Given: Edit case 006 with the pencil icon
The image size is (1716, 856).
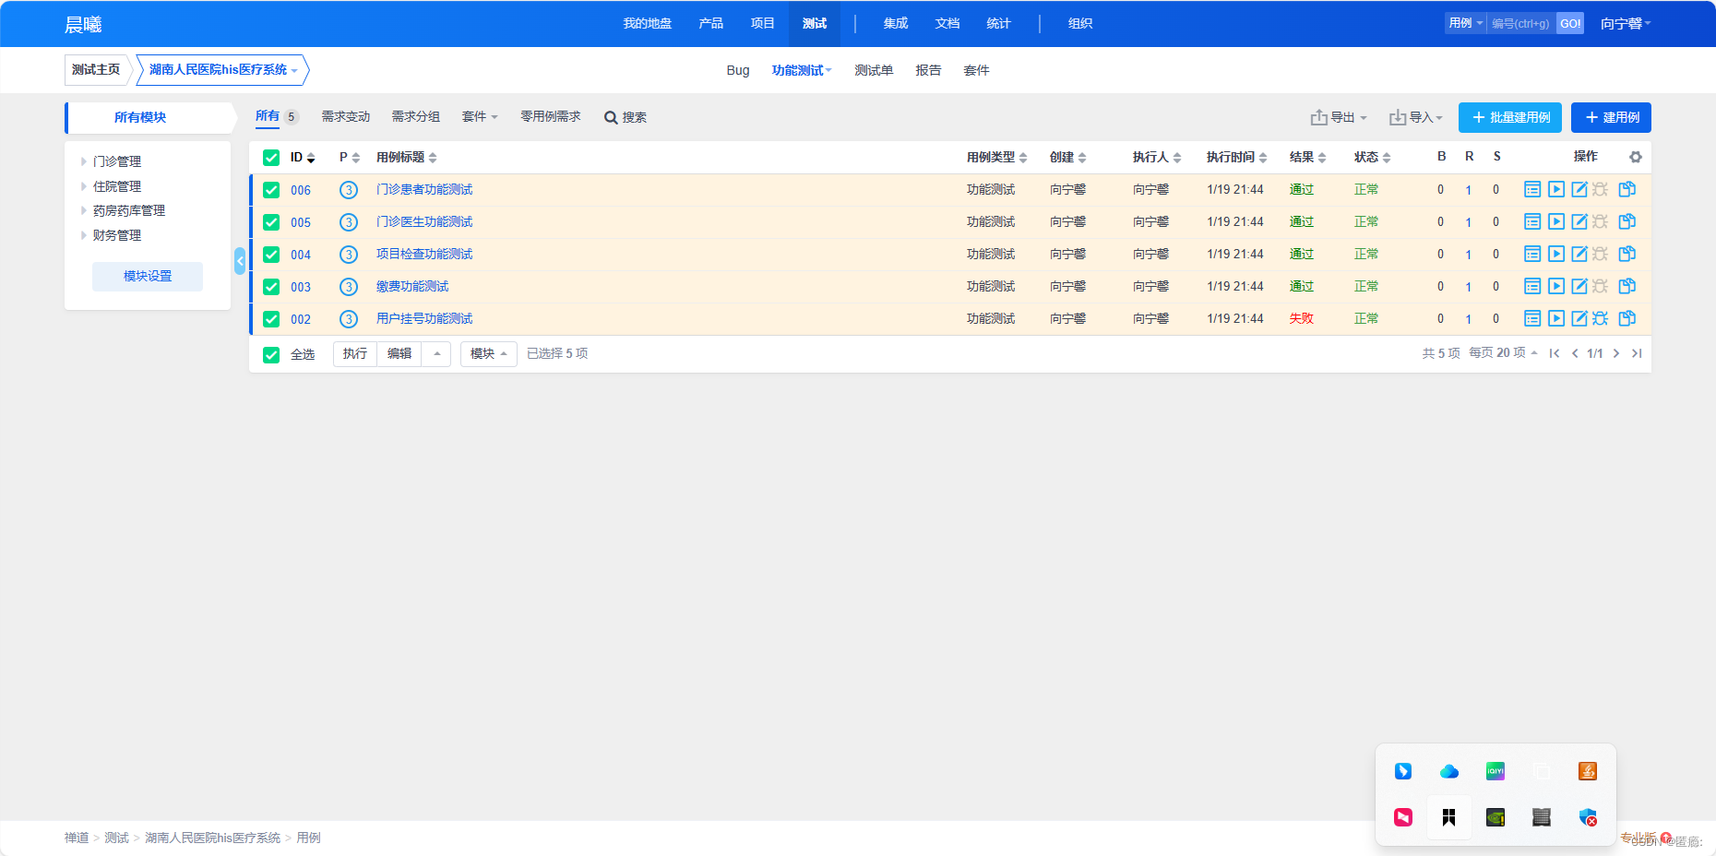Looking at the screenshot, I should tap(1579, 189).
